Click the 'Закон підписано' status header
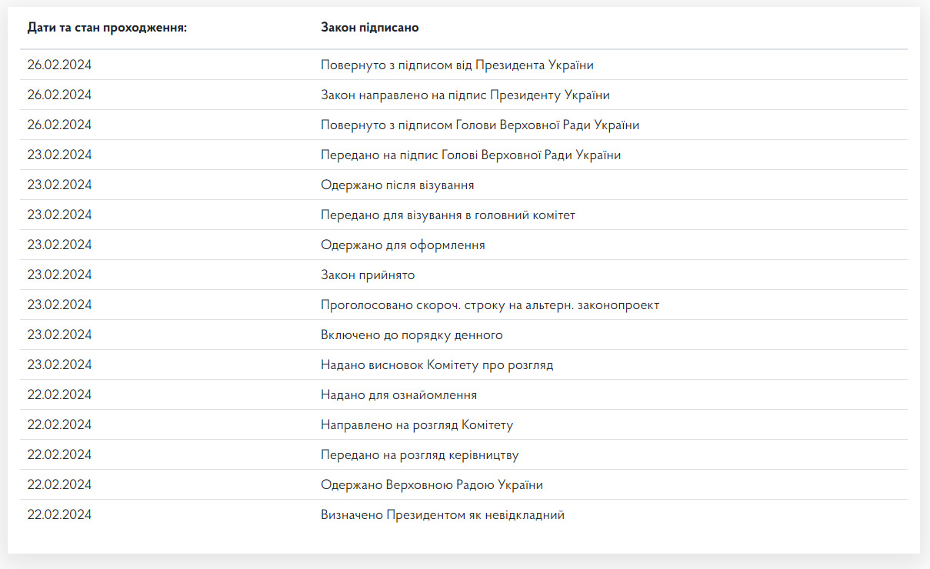The image size is (930, 569). 369,28
